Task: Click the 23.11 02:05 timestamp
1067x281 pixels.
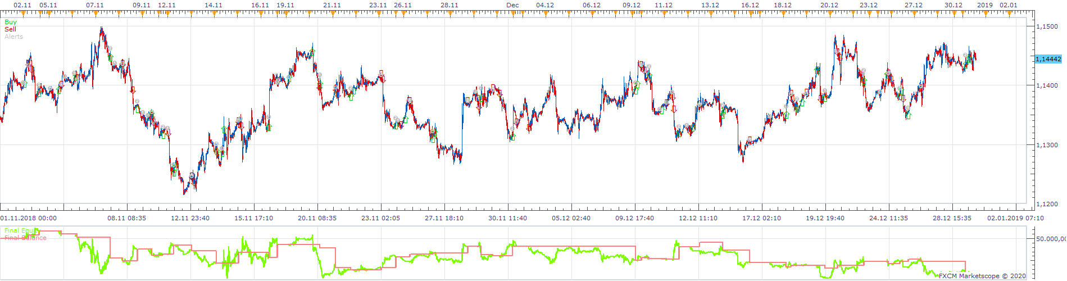Action: (x=381, y=218)
